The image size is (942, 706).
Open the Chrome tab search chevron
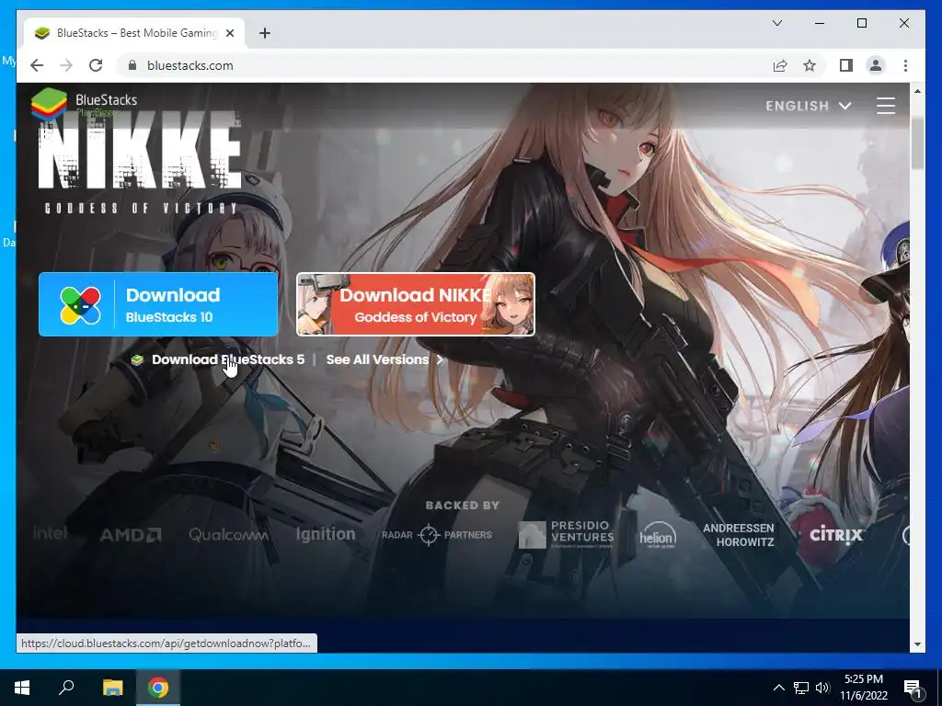point(777,23)
